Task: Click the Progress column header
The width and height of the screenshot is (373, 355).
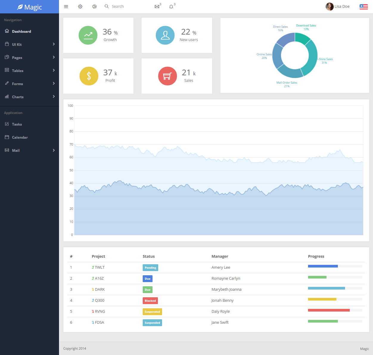Action: [316, 256]
